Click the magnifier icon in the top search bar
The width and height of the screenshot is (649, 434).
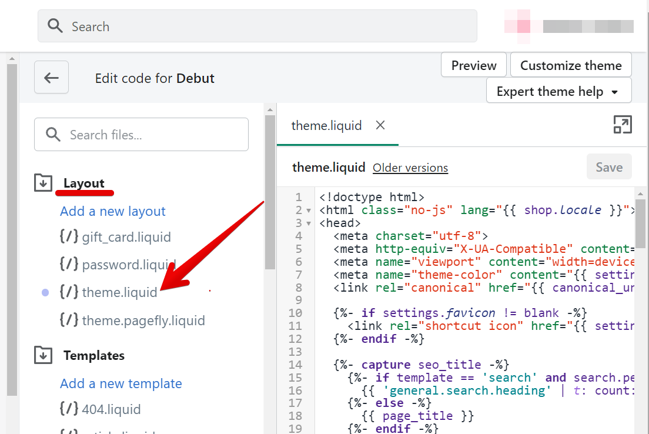[55, 26]
